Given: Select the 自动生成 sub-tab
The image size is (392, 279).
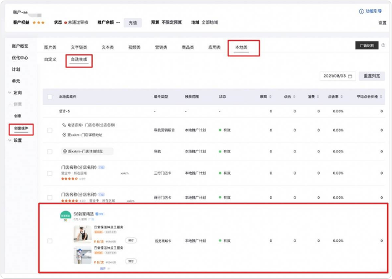Looking at the screenshot, I should [x=79, y=60].
